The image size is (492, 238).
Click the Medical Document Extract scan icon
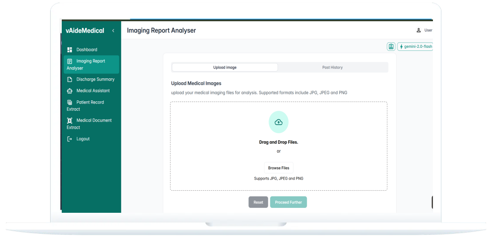point(69,120)
